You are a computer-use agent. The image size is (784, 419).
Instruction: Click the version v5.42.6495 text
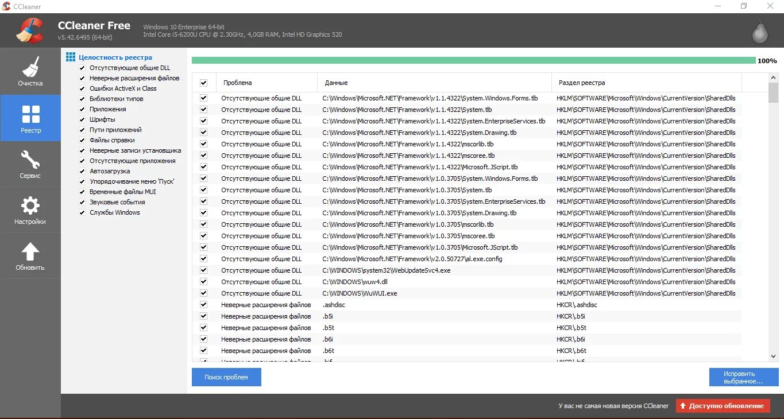pos(85,37)
